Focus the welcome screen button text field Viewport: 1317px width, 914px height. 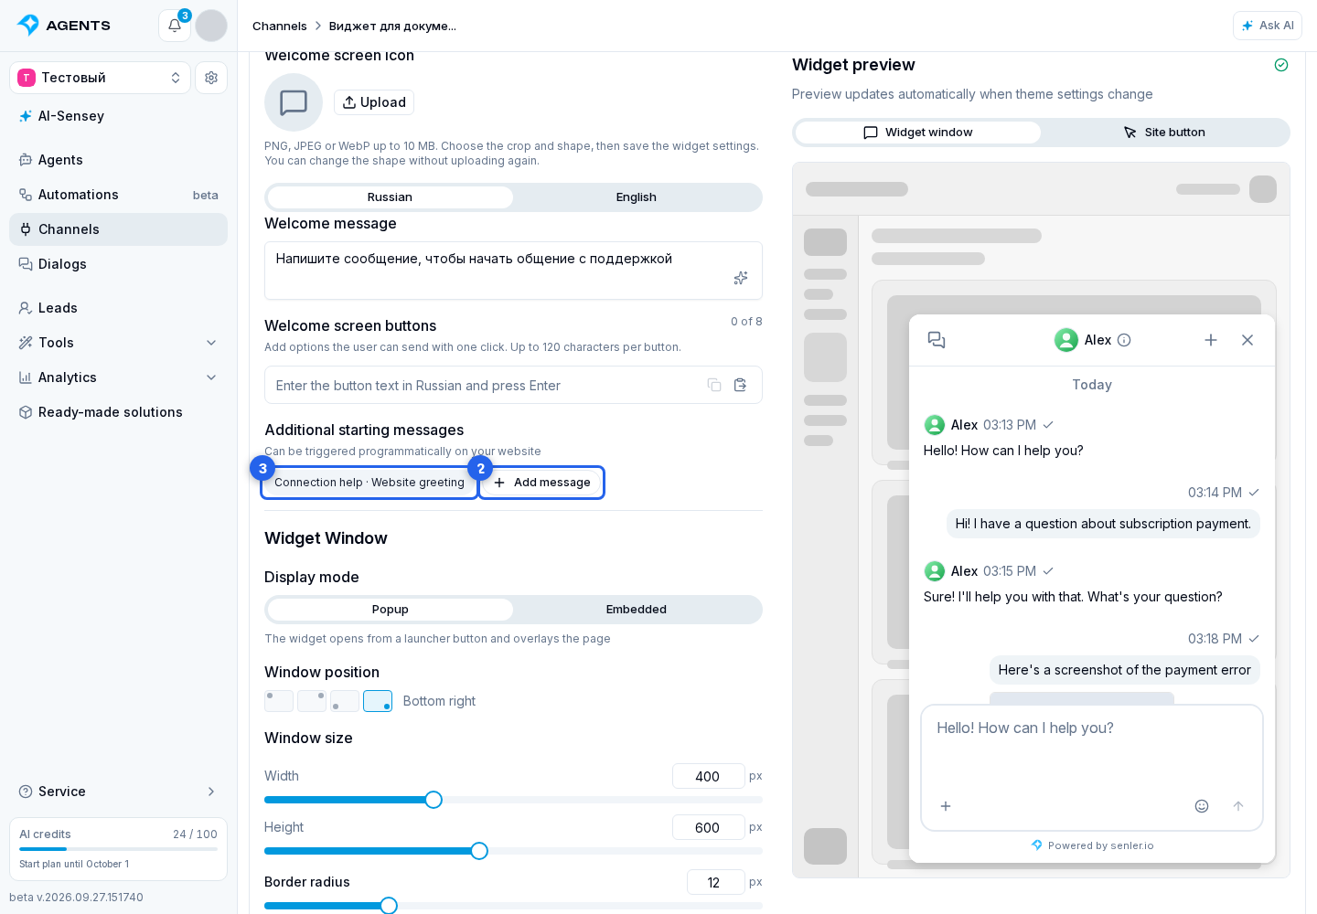pos(513,386)
